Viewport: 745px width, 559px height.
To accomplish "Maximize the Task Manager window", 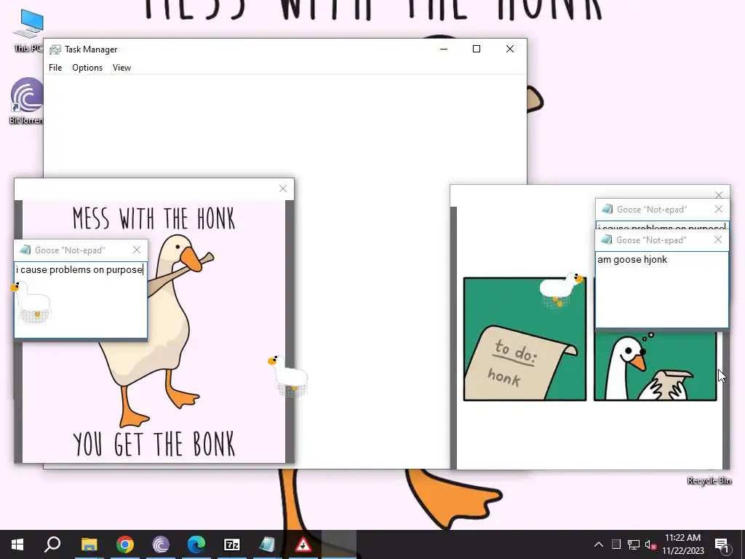I will click(477, 49).
